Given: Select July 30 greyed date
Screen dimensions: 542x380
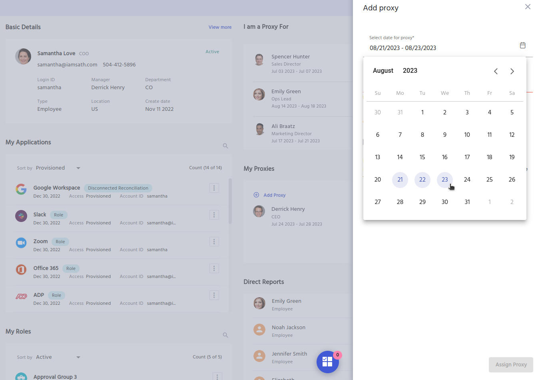Looking at the screenshot, I should [x=378, y=112].
